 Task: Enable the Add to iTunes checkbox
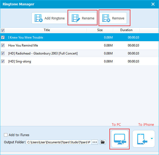[6, 135]
